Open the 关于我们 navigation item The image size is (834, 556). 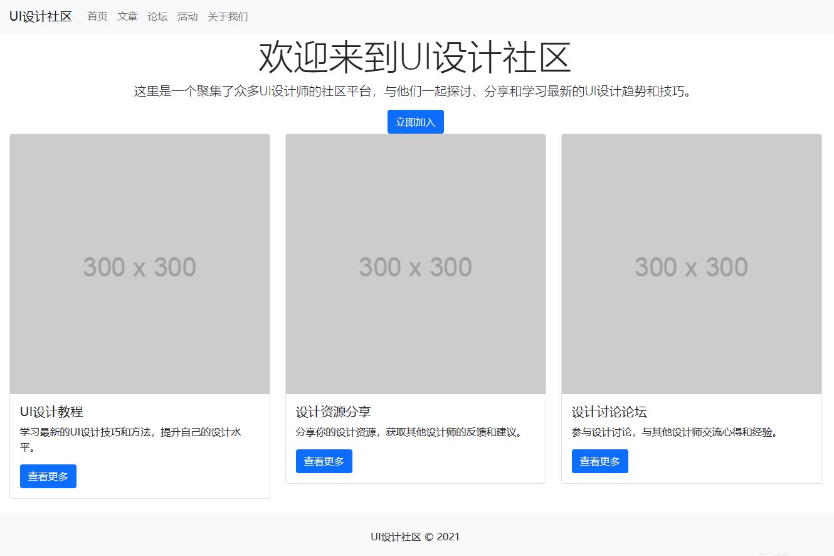click(x=227, y=17)
